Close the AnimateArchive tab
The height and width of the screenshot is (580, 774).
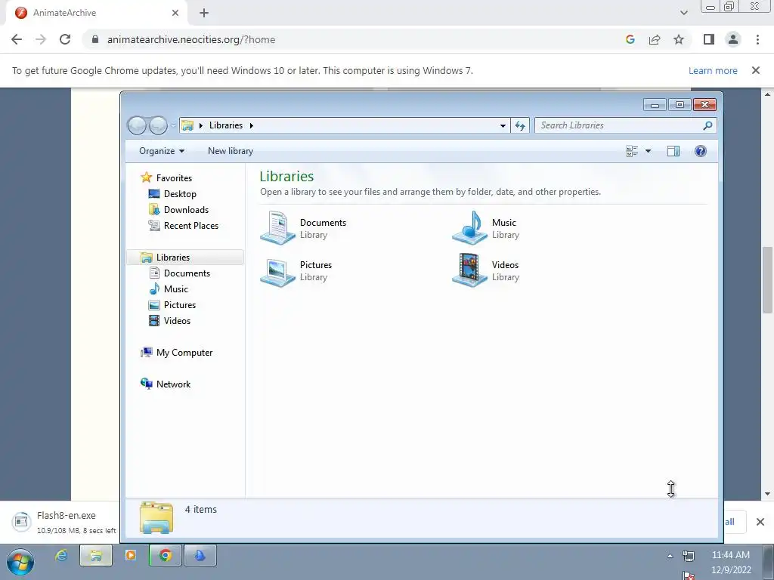pyautogui.click(x=175, y=13)
